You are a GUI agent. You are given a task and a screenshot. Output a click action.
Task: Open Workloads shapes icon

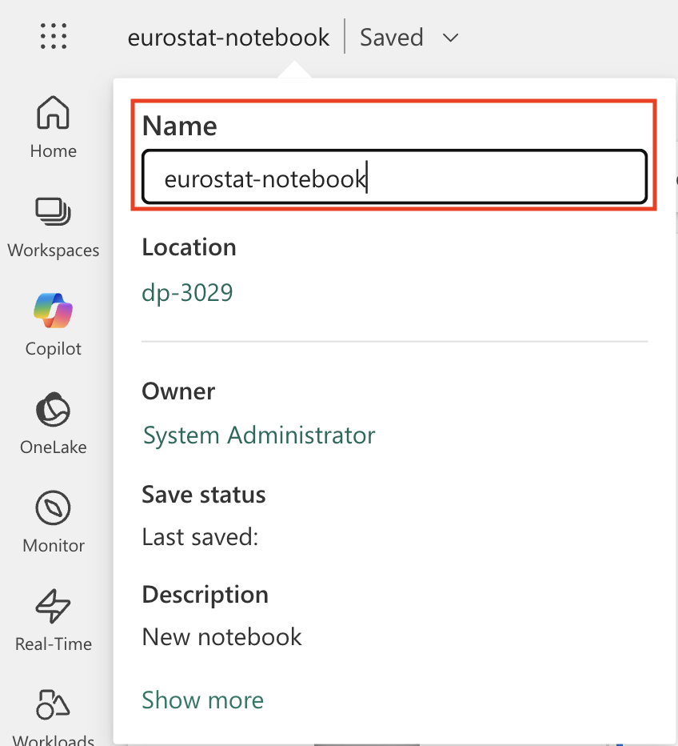[54, 704]
